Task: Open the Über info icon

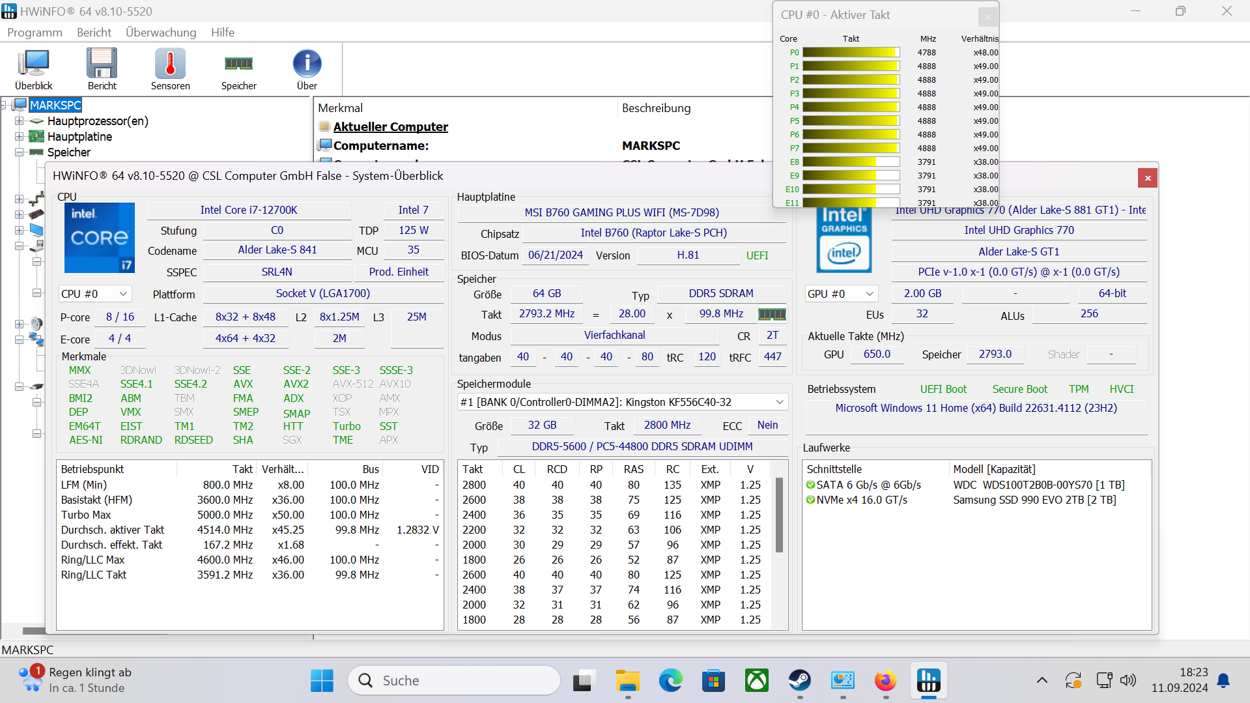Action: (307, 69)
